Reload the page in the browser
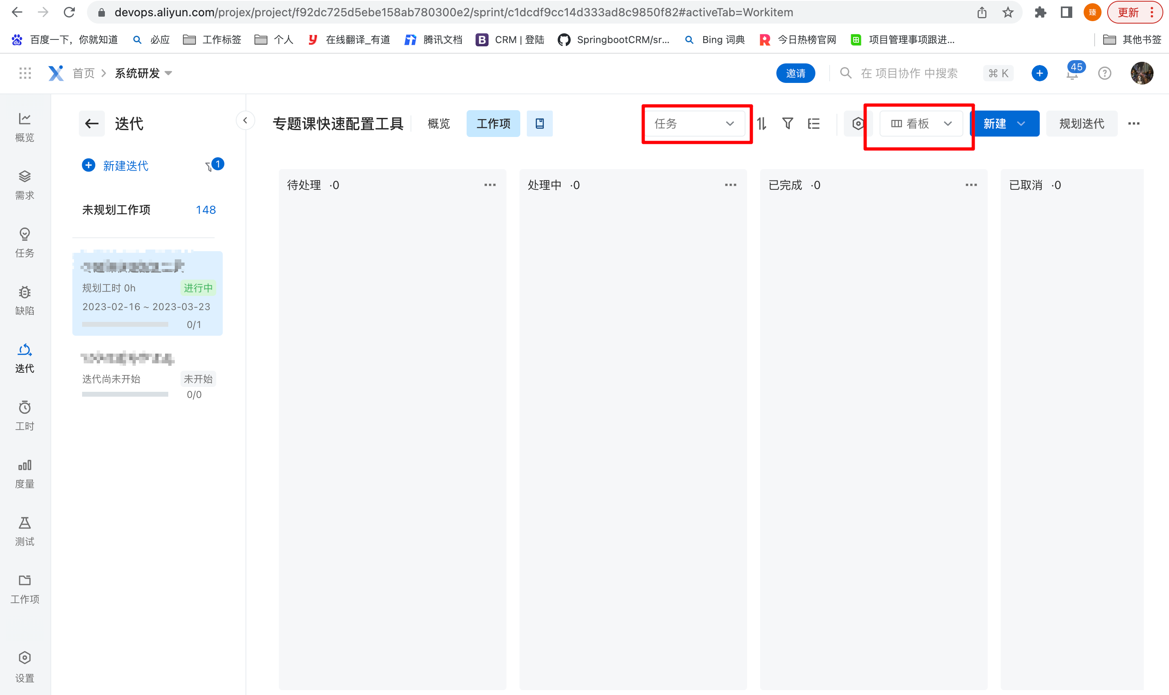The width and height of the screenshot is (1169, 695). pyautogui.click(x=70, y=12)
